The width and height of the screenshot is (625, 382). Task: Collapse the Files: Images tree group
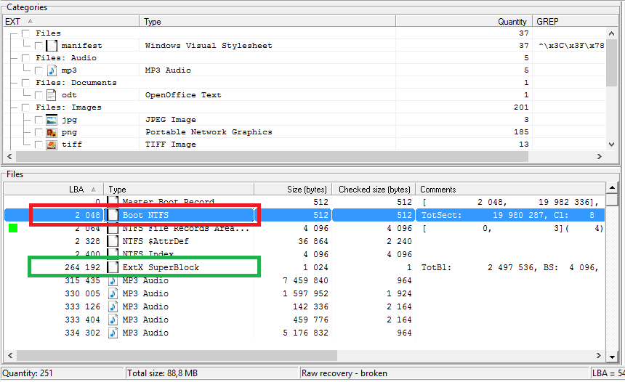pos(13,107)
